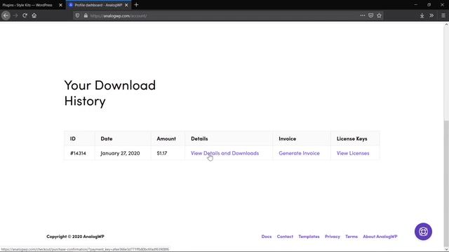This screenshot has width=449, height=252.
Task: Click the License Keys column header
Action: [355, 139]
